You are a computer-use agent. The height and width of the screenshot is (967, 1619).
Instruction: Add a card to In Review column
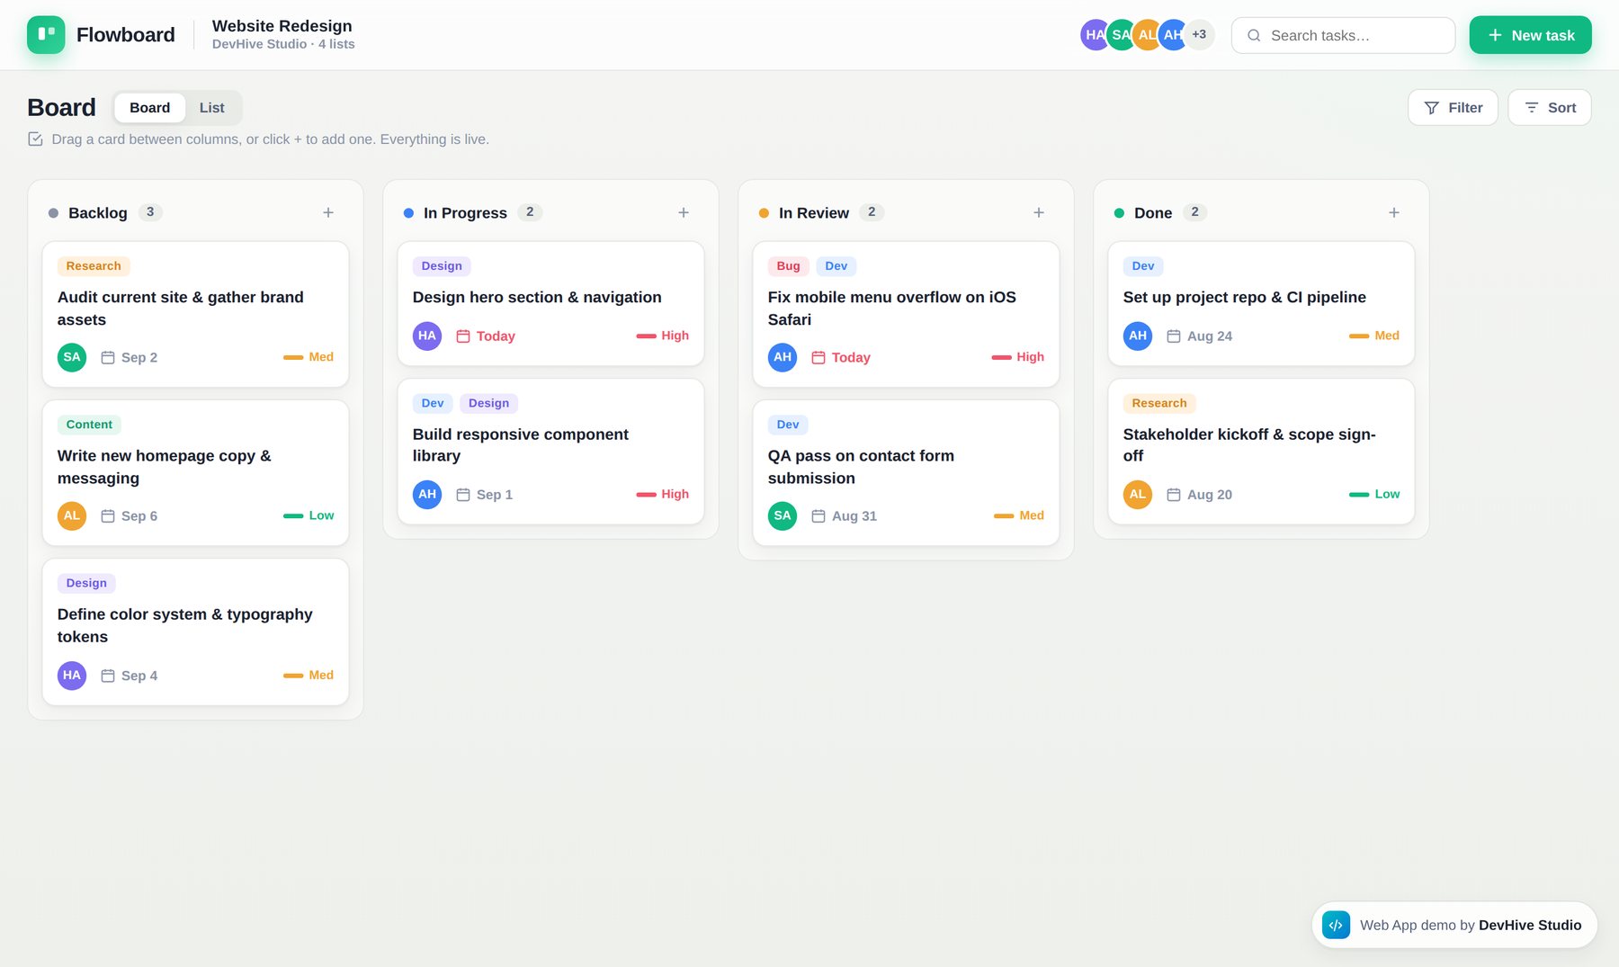1039,212
